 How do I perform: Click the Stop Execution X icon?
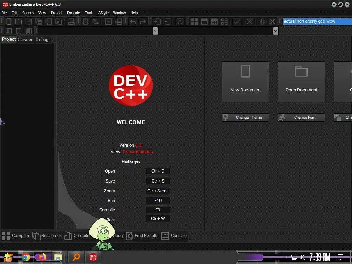(250, 22)
